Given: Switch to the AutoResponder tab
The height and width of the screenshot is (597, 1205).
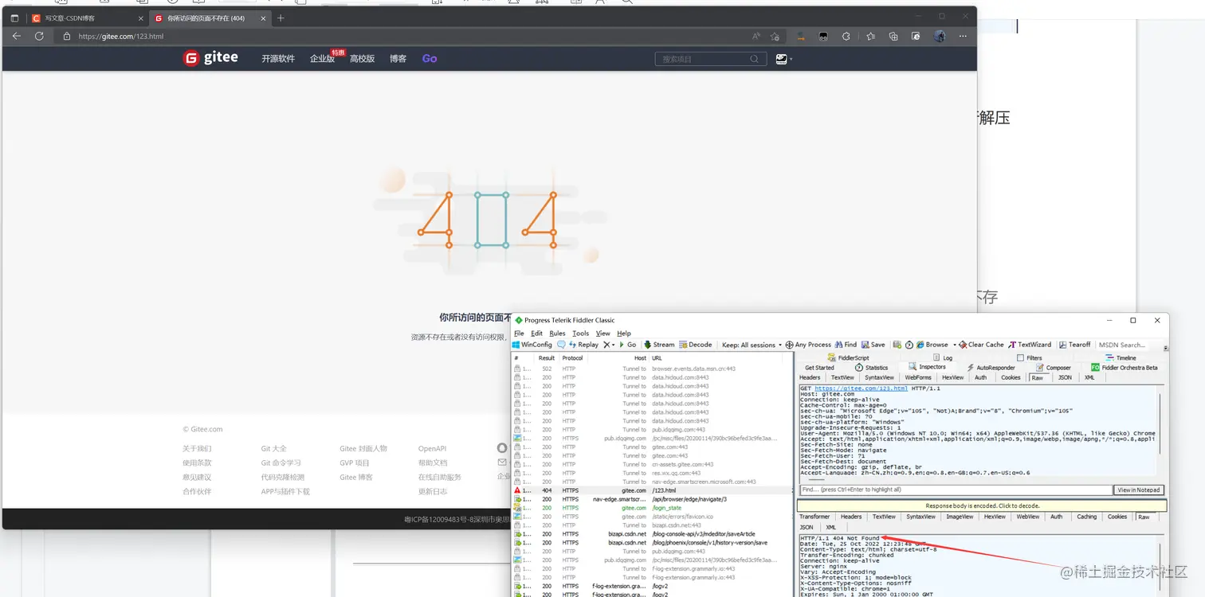Looking at the screenshot, I should tap(990, 368).
